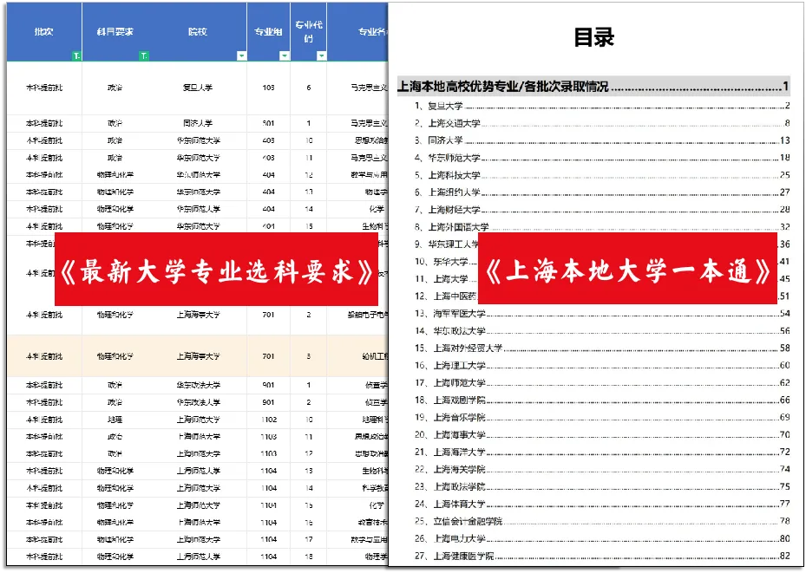The image size is (806, 573).
Task: Open contents entry 7、上海财经大学
Action: (x=602, y=210)
